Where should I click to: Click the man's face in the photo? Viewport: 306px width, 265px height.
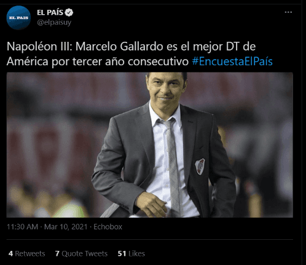166,90
